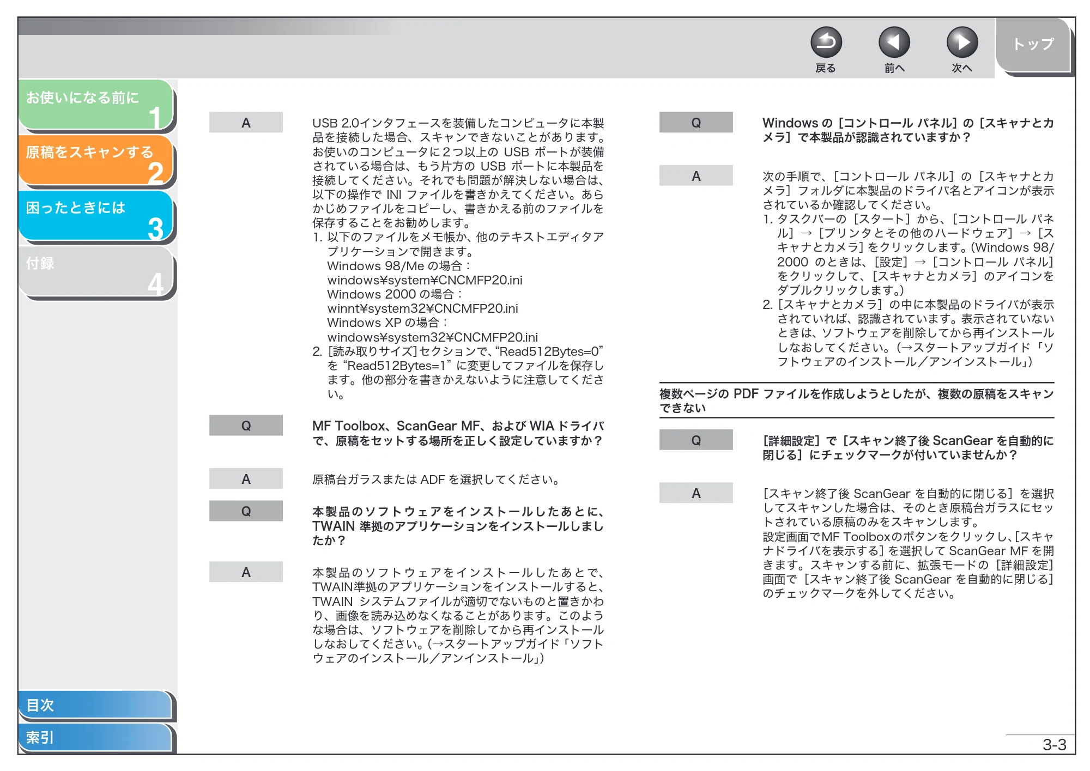Click the text windows¥system¥CNCMFP20.ini
1090x771 pixels.
[x=425, y=280]
